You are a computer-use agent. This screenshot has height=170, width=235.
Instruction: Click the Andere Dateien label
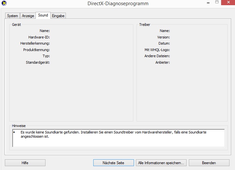click(x=157, y=56)
